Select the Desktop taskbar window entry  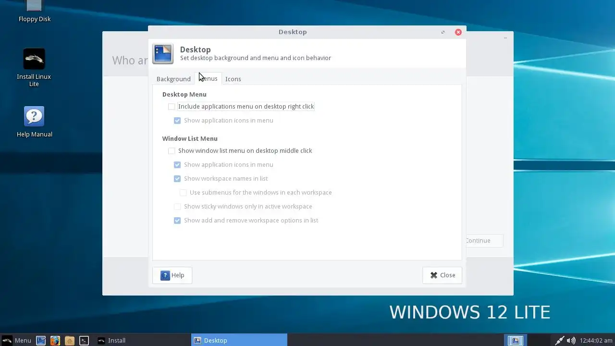239,340
